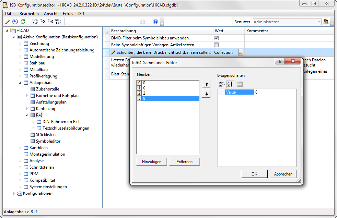
Task: Confirm the collection editor with OK
Action: click(x=254, y=174)
